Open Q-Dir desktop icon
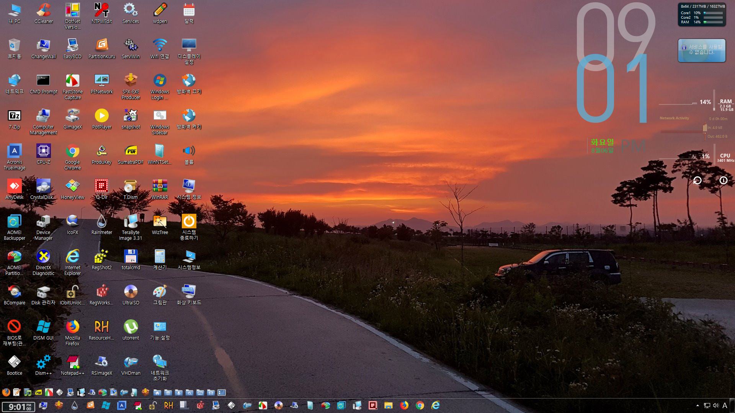 (102, 190)
